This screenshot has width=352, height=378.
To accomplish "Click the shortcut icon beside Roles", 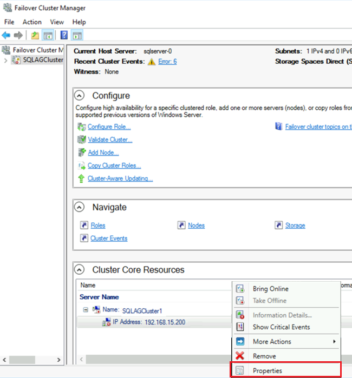I will point(84,225).
